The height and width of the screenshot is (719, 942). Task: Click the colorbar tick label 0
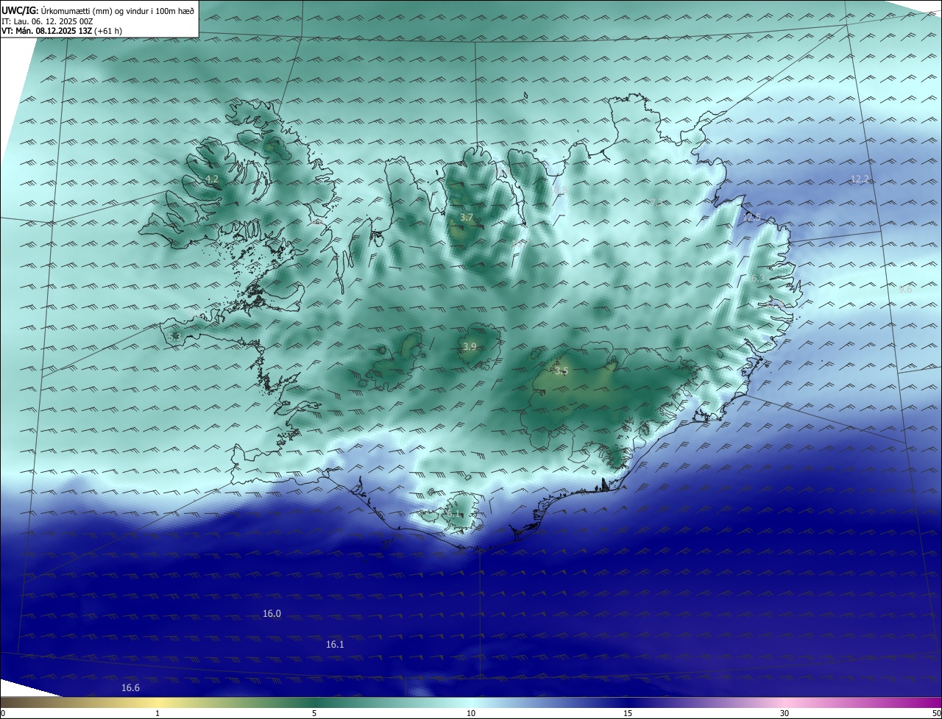coord(3,713)
